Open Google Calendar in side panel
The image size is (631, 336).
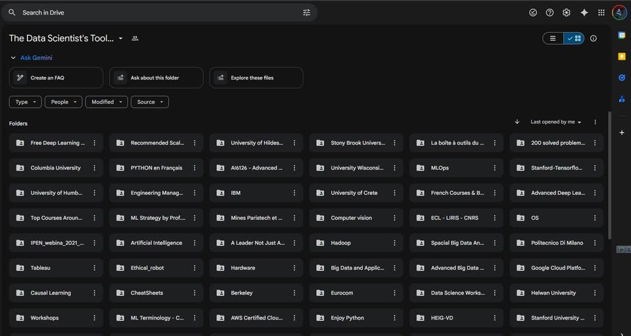[622, 35]
